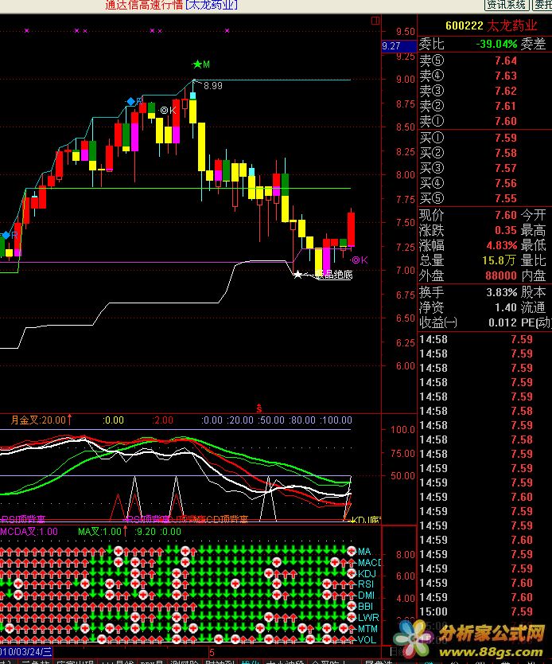Click the 100.0 level on the indicator axis
The image size is (552, 664).
(403, 429)
